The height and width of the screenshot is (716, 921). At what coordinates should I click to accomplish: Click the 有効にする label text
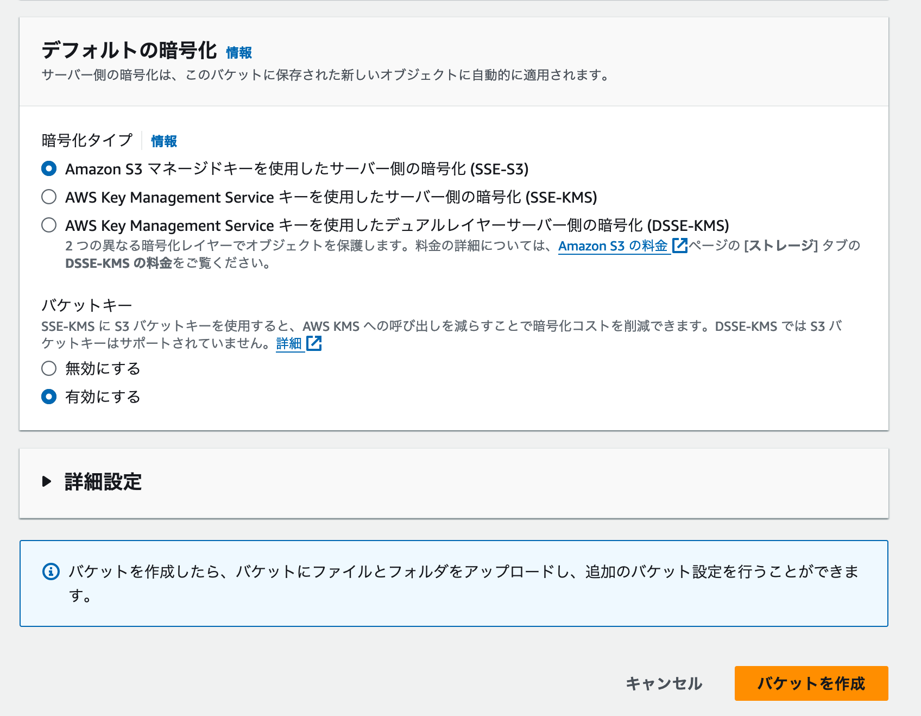pos(102,397)
